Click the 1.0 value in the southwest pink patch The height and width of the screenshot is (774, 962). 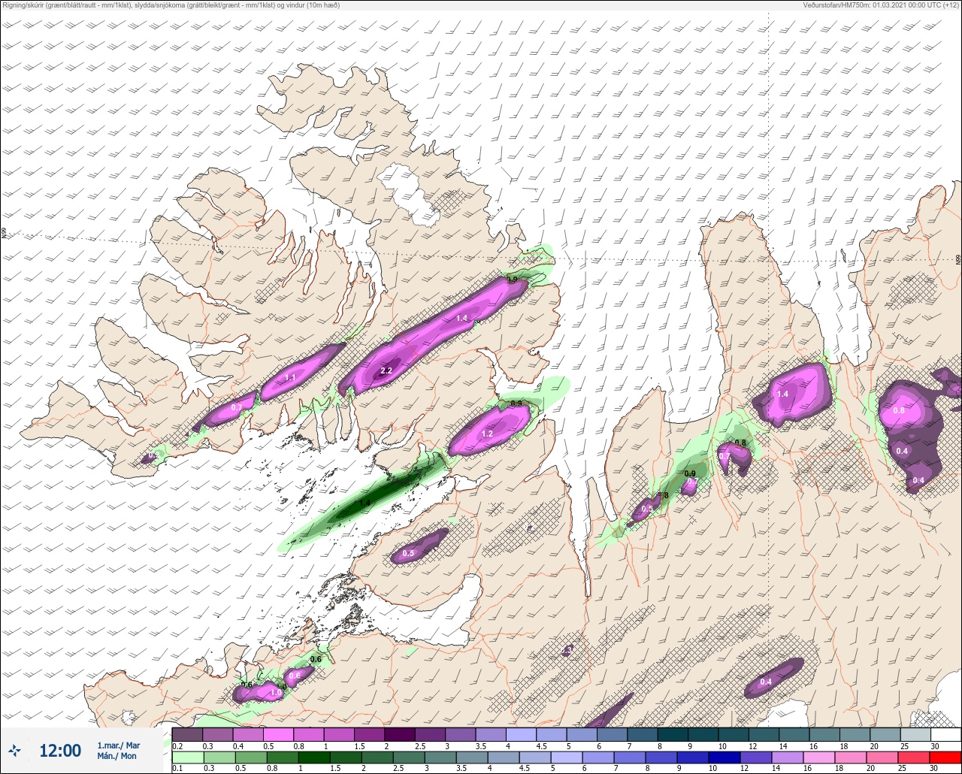coord(276,693)
